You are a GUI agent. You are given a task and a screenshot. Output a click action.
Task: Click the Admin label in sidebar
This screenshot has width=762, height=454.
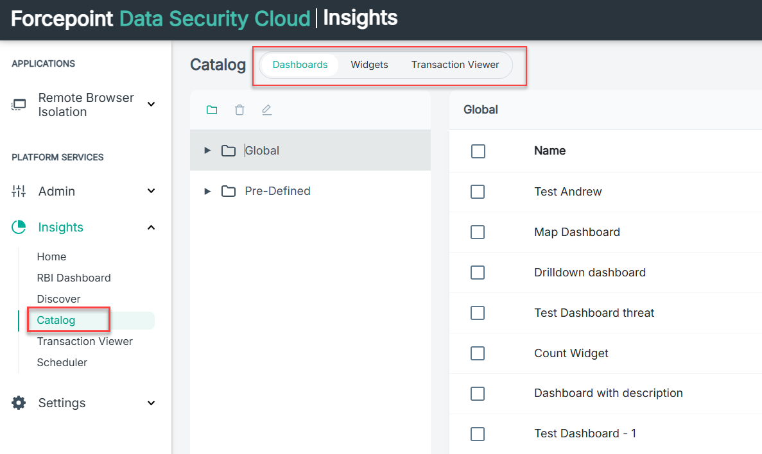56,191
